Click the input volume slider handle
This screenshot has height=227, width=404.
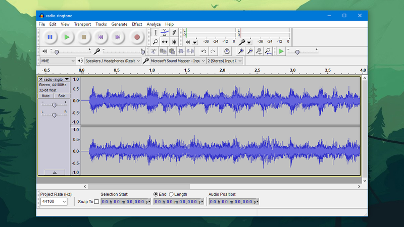click(x=143, y=52)
